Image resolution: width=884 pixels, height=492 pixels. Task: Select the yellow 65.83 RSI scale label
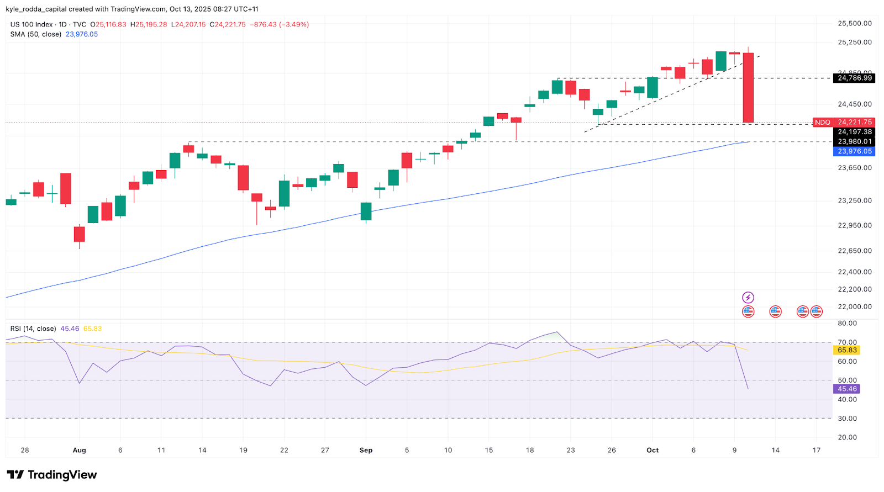(x=847, y=350)
